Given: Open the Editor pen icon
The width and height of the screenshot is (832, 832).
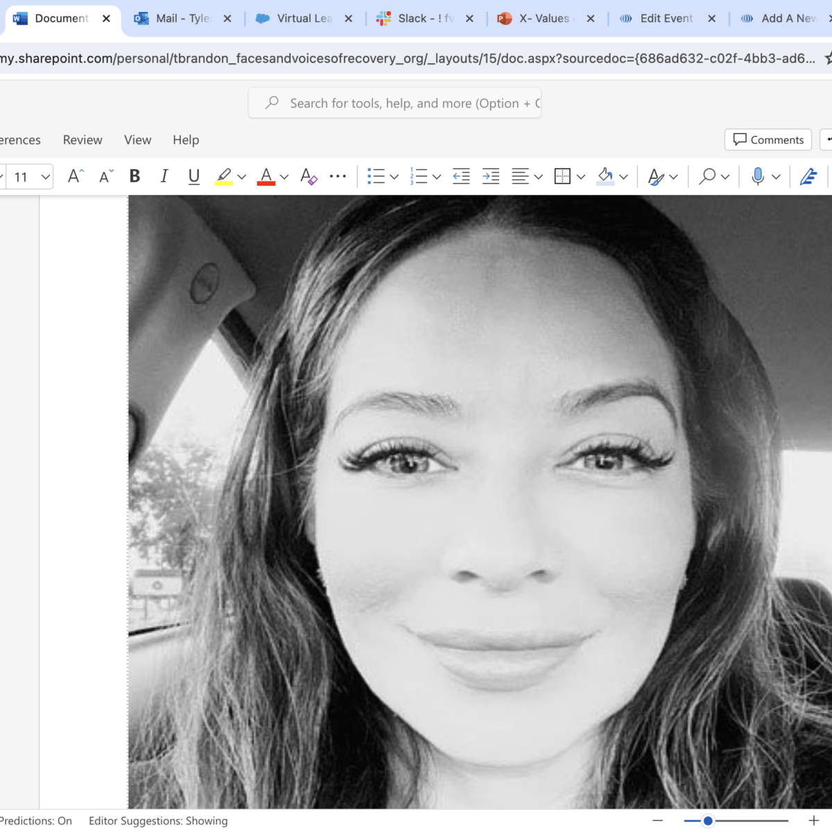Looking at the screenshot, I should (808, 177).
